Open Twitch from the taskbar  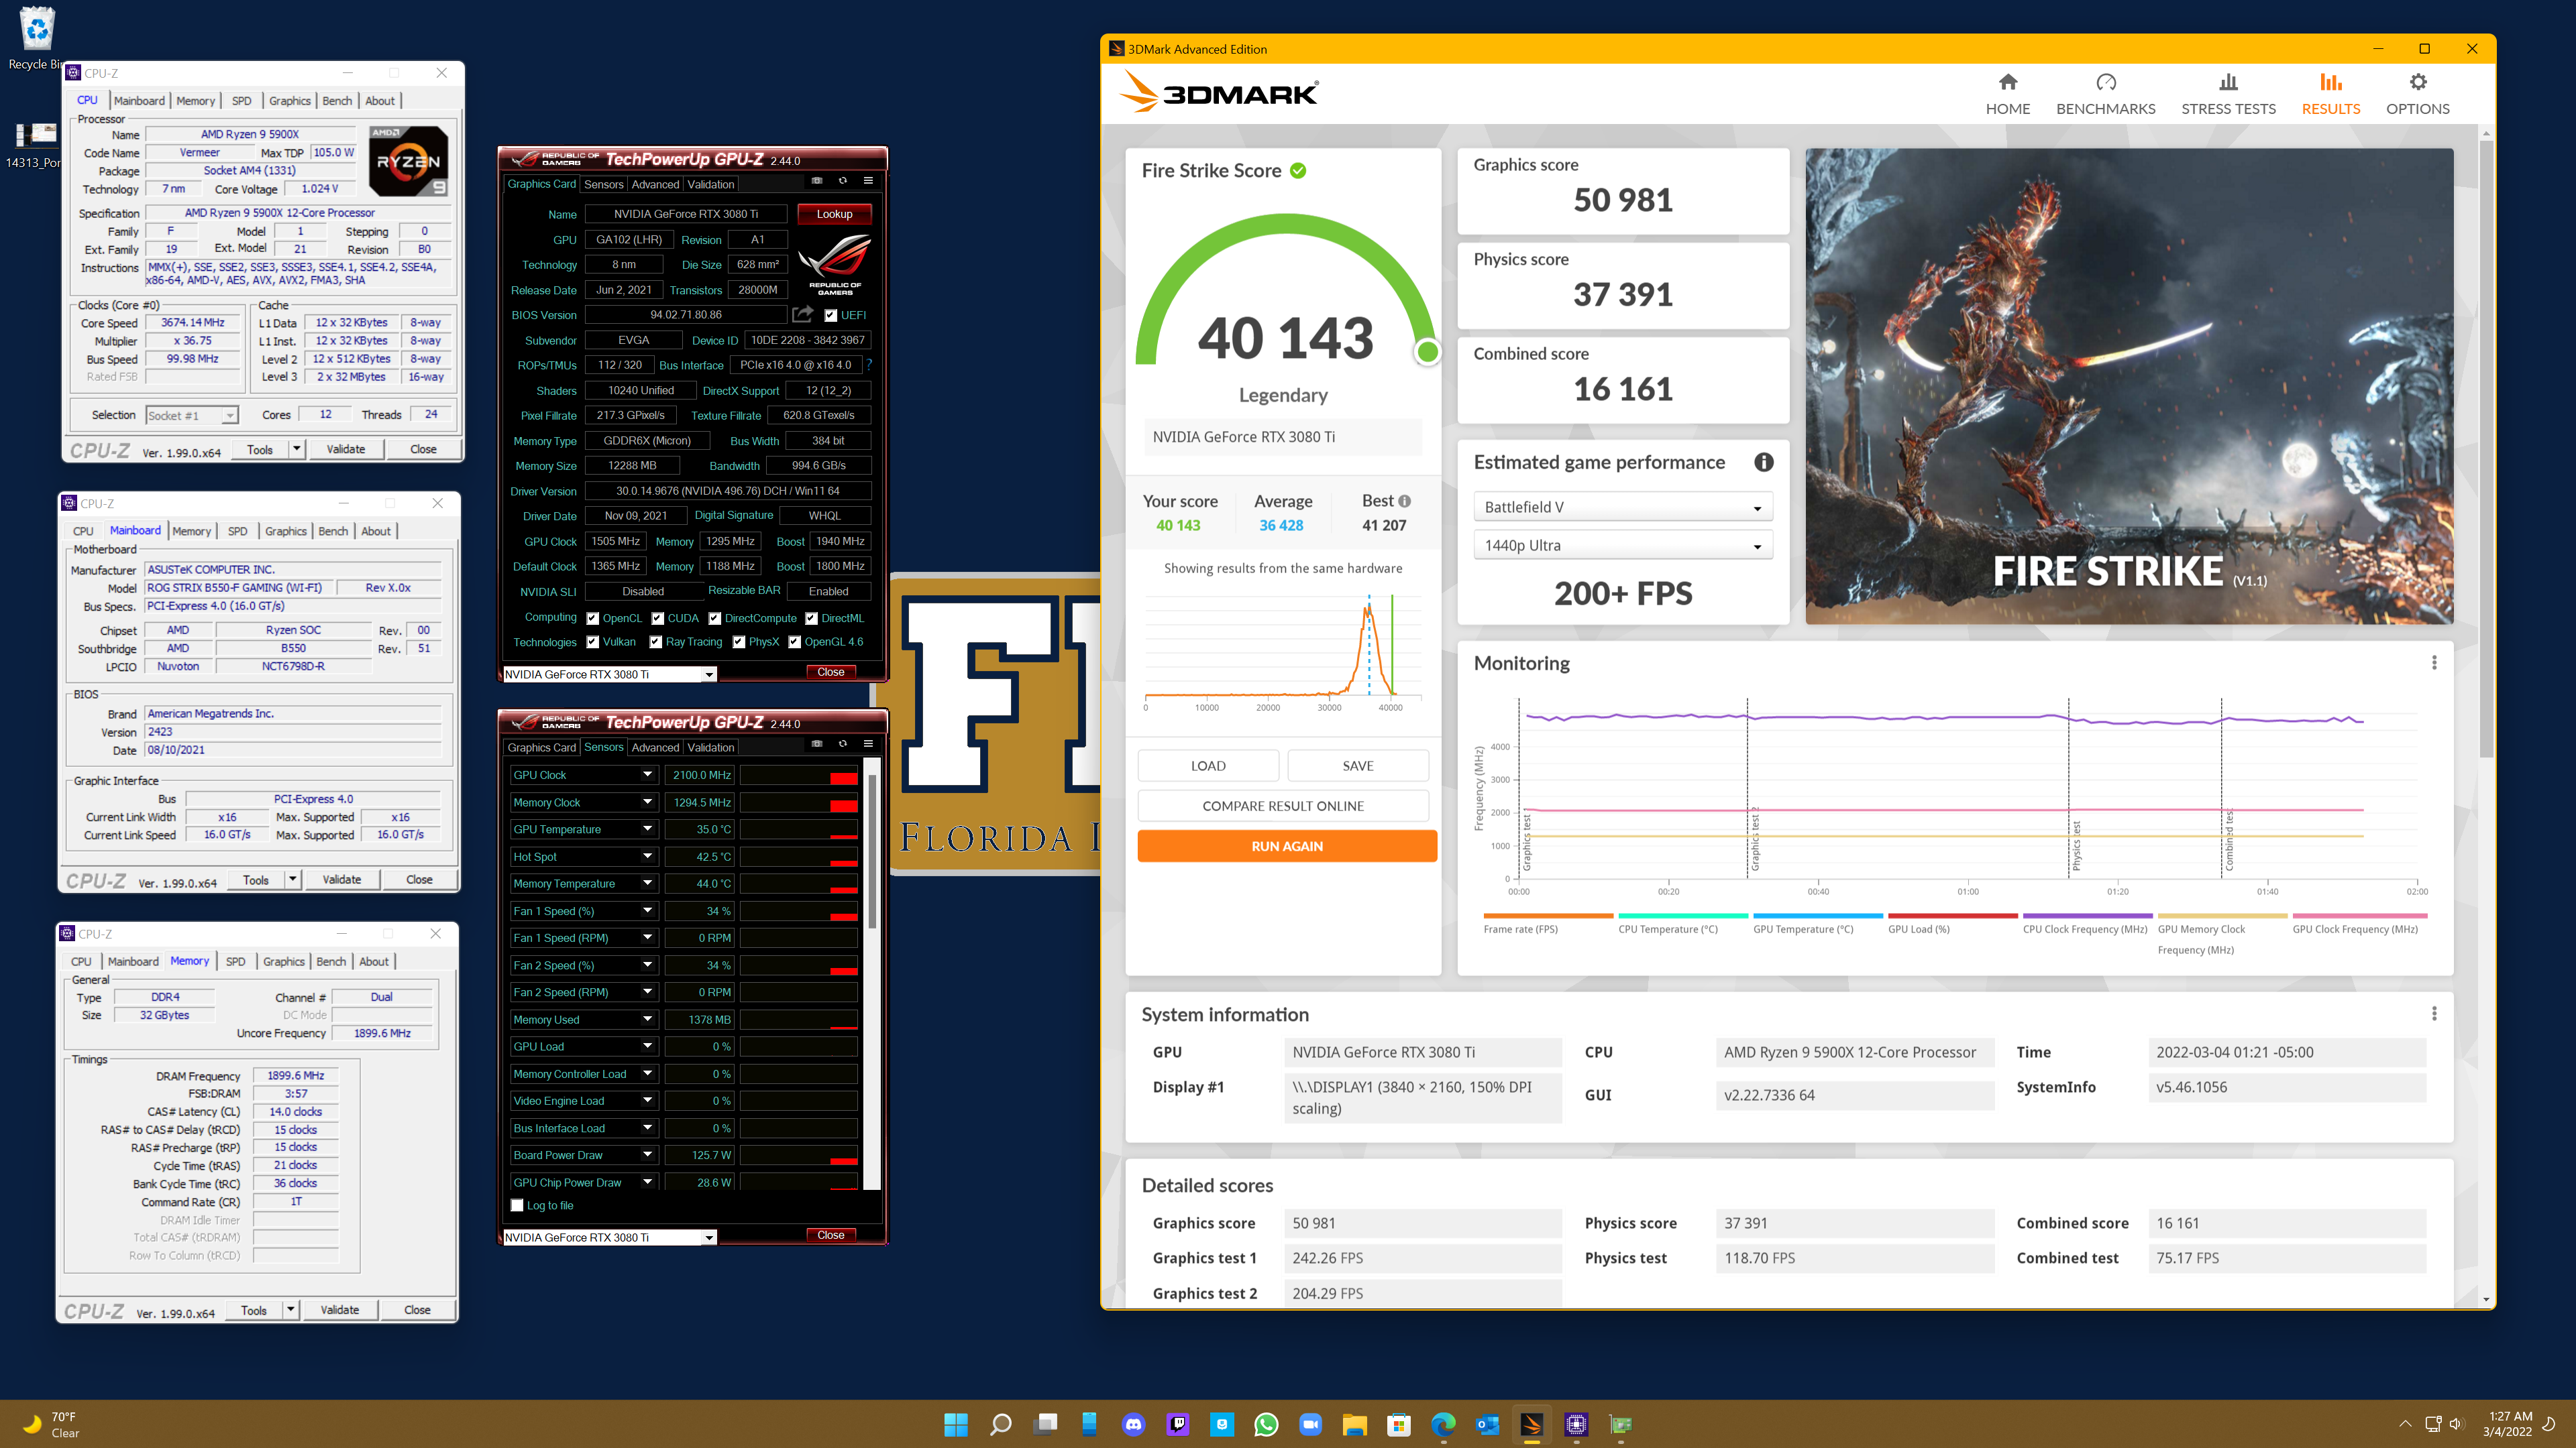[x=1177, y=1424]
